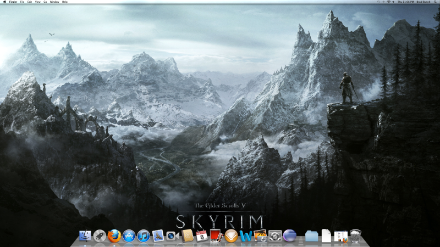Open the Downloads stack with Firefox badge

[340, 236]
